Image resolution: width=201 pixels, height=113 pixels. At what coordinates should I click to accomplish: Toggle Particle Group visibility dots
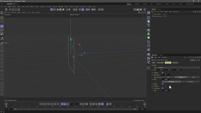pyautogui.click(x=165, y=16)
